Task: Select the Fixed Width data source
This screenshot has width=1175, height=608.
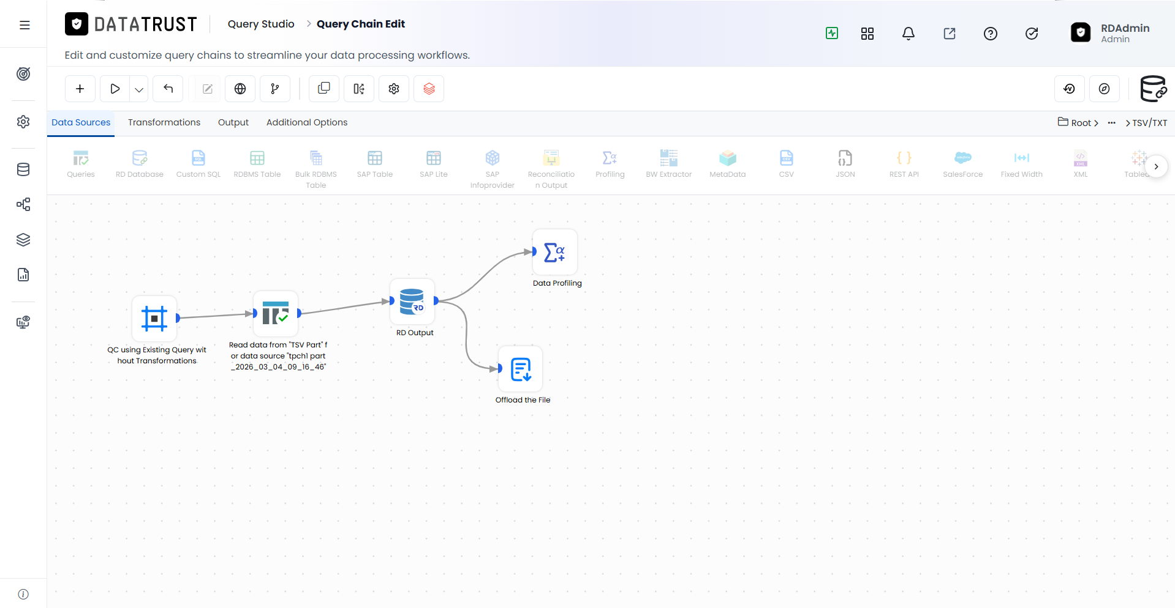Action: point(1022,164)
